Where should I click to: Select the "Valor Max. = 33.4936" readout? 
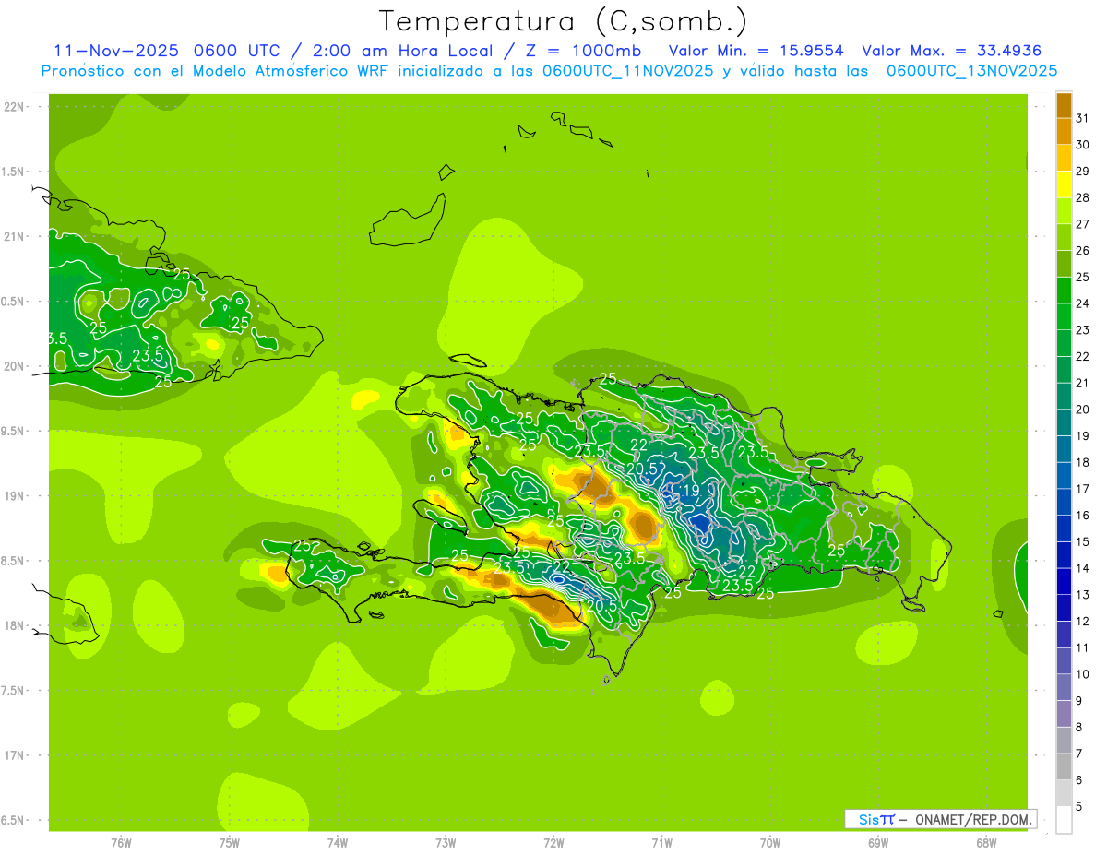coord(952,51)
